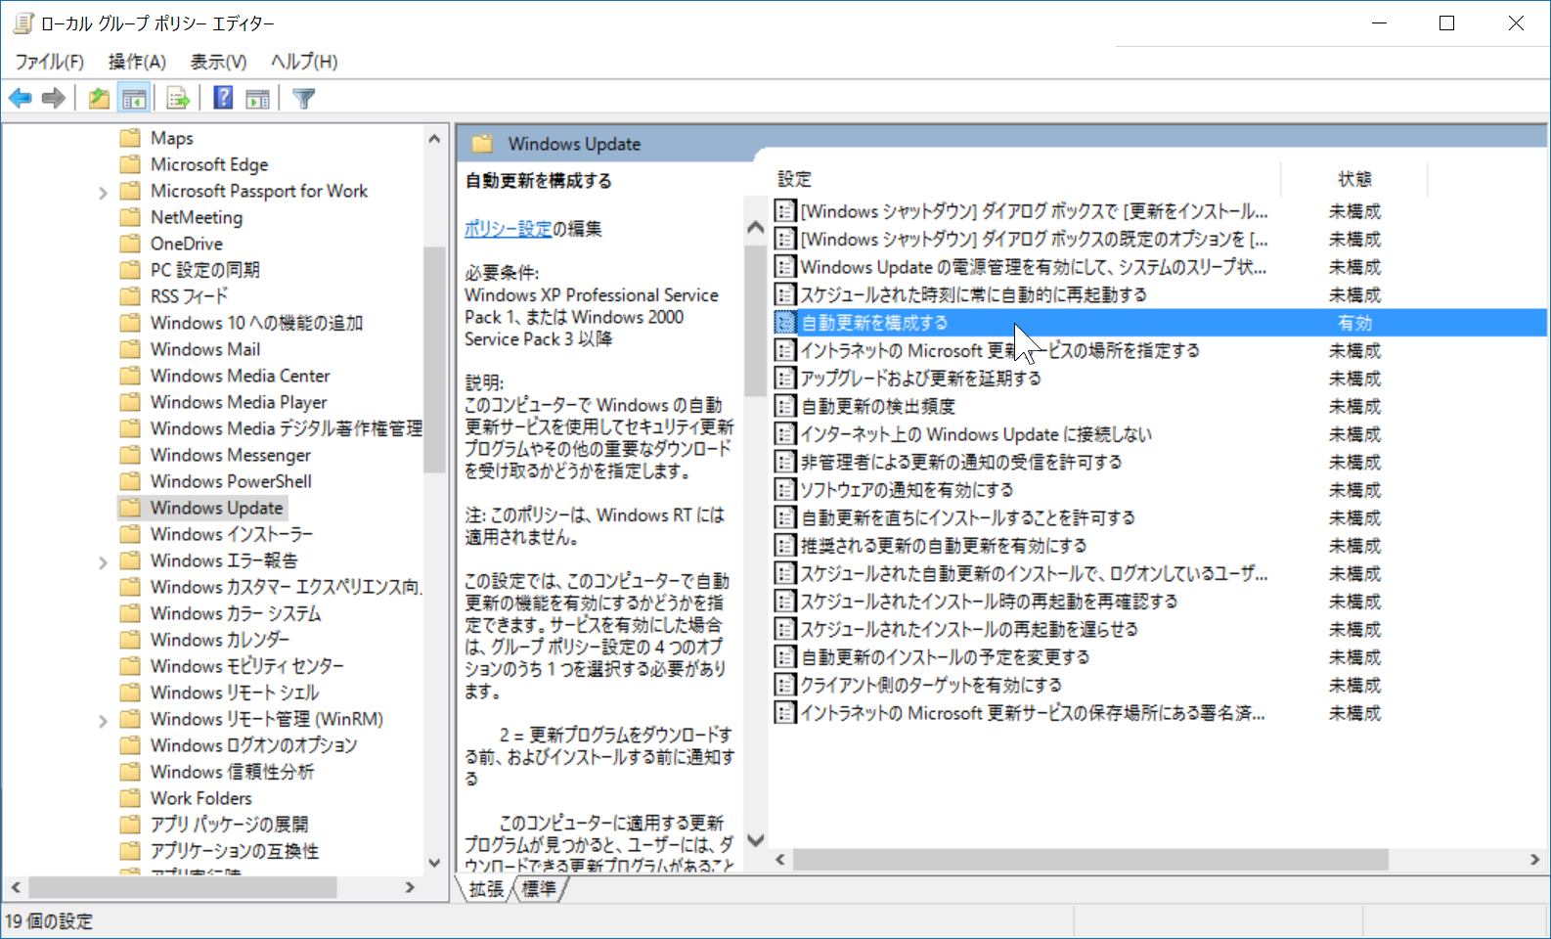Open the ヘルプ(H) menu
The image size is (1551, 939).
click(304, 62)
